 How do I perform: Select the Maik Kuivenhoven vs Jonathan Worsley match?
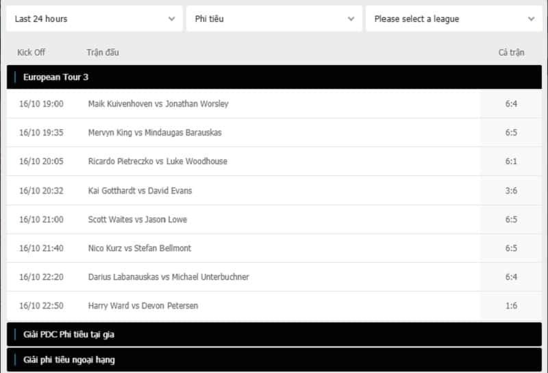[158, 104]
